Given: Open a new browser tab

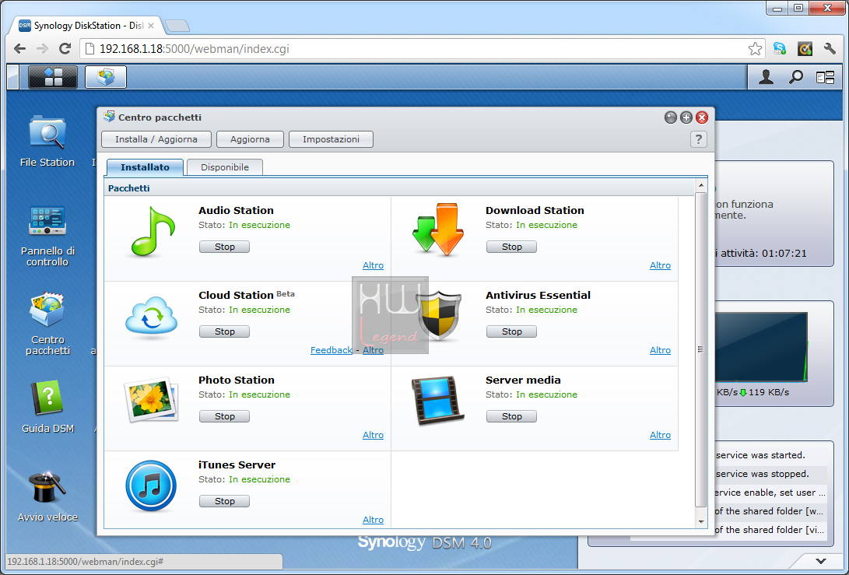Looking at the screenshot, I should click(x=177, y=26).
